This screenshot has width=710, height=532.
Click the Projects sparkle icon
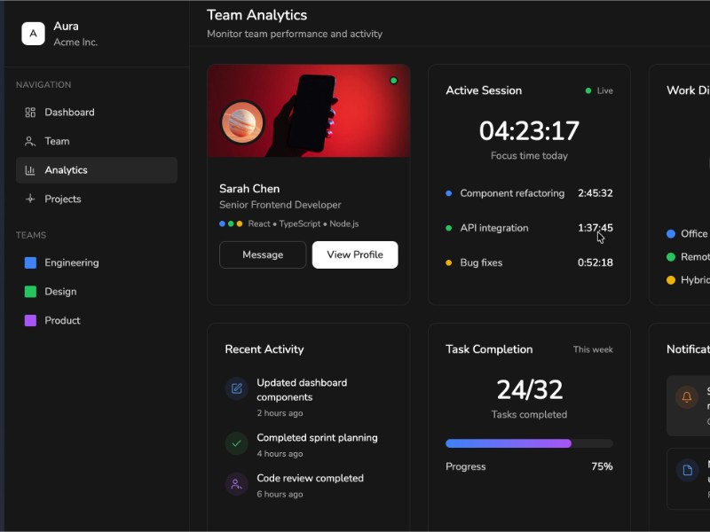coord(30,199)
